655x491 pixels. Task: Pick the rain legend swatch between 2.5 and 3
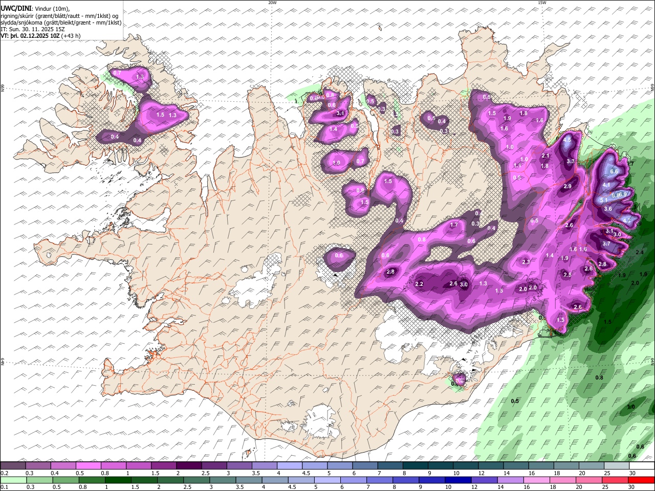point(196,480)
